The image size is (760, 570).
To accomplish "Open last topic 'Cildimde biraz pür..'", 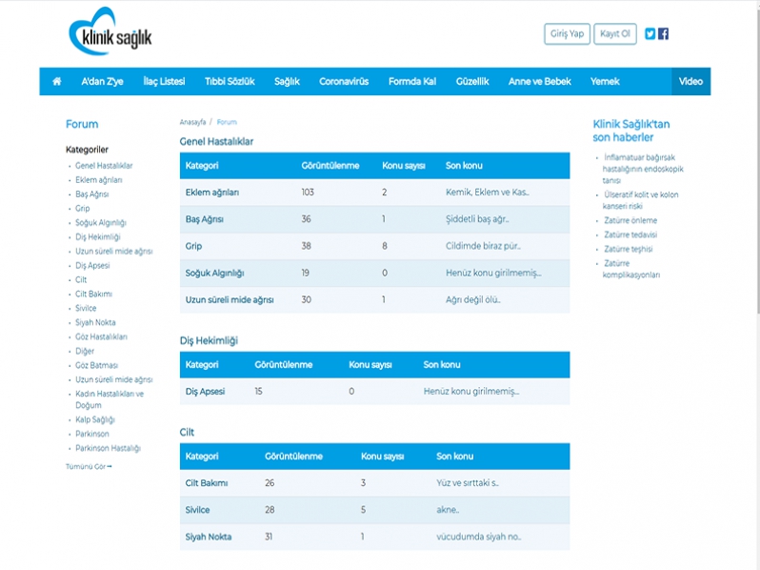I will click(x=483, y=246).
